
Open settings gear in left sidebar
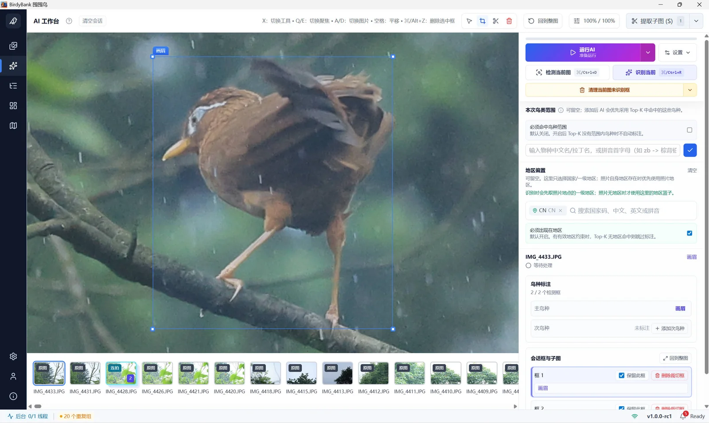(13, 356)
